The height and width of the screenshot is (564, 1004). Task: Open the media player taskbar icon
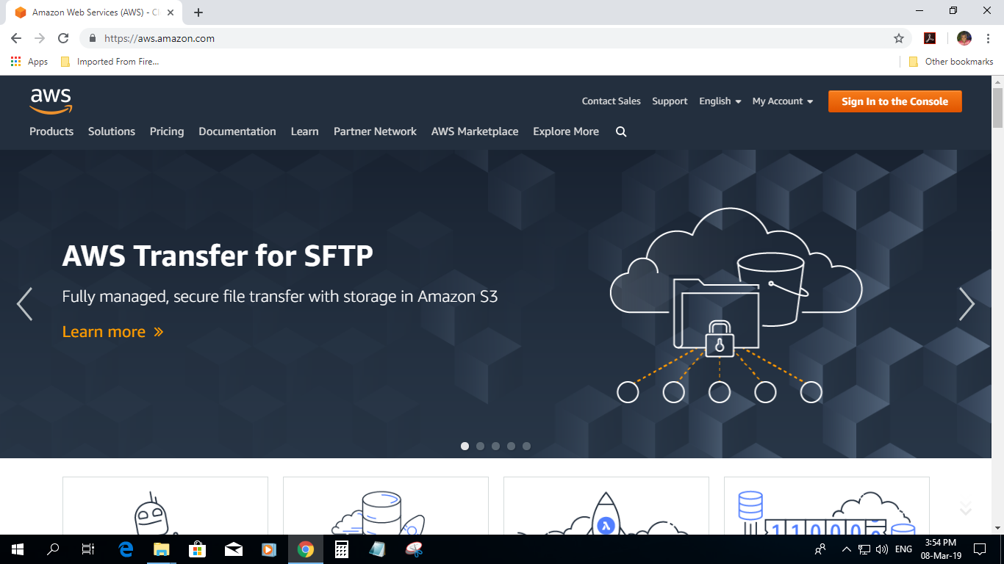point(269,549)
